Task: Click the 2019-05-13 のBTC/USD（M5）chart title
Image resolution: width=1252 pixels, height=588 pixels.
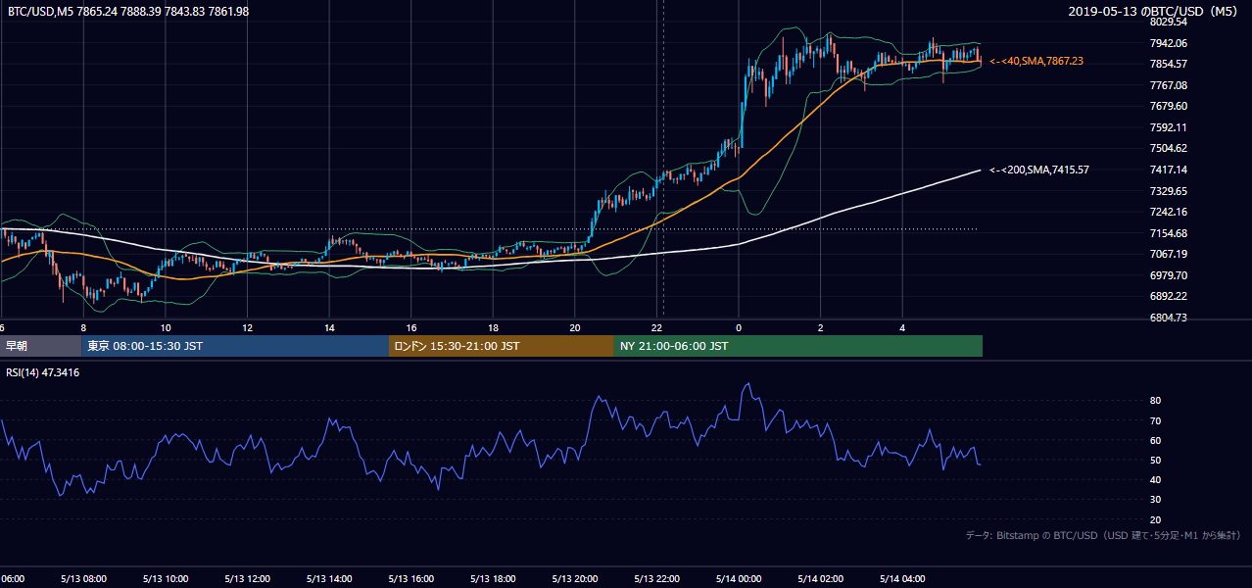Action: coord(1155,11)
